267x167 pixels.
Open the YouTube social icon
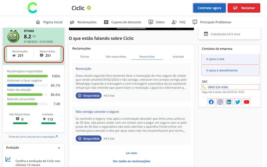tap(247, 102)
